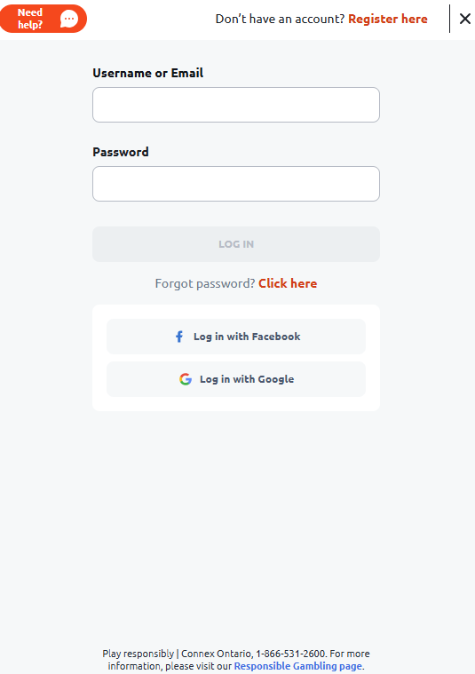
Task: Click the Google logo icon
Action: [x=186, y=379]
